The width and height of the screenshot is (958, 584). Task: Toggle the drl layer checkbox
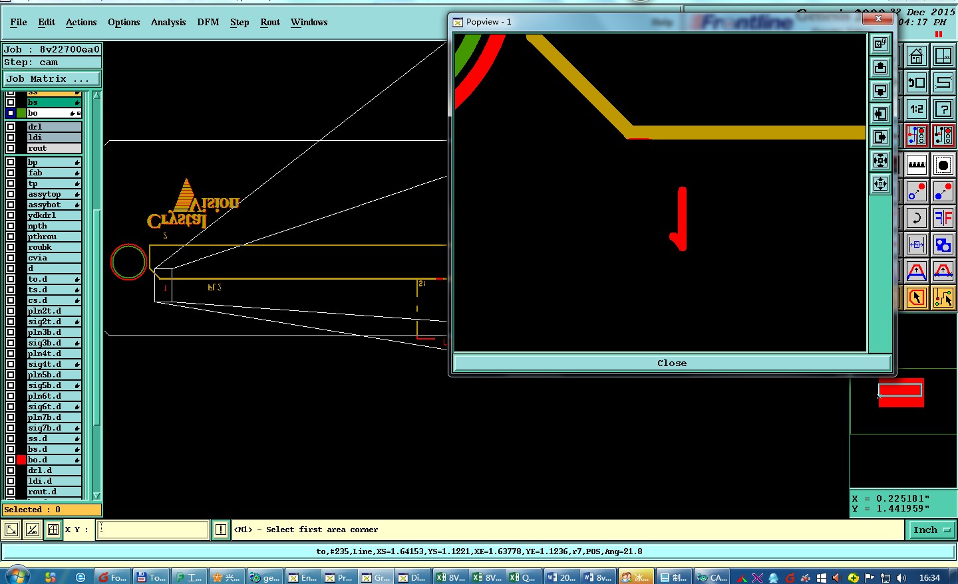pos(11,127)
